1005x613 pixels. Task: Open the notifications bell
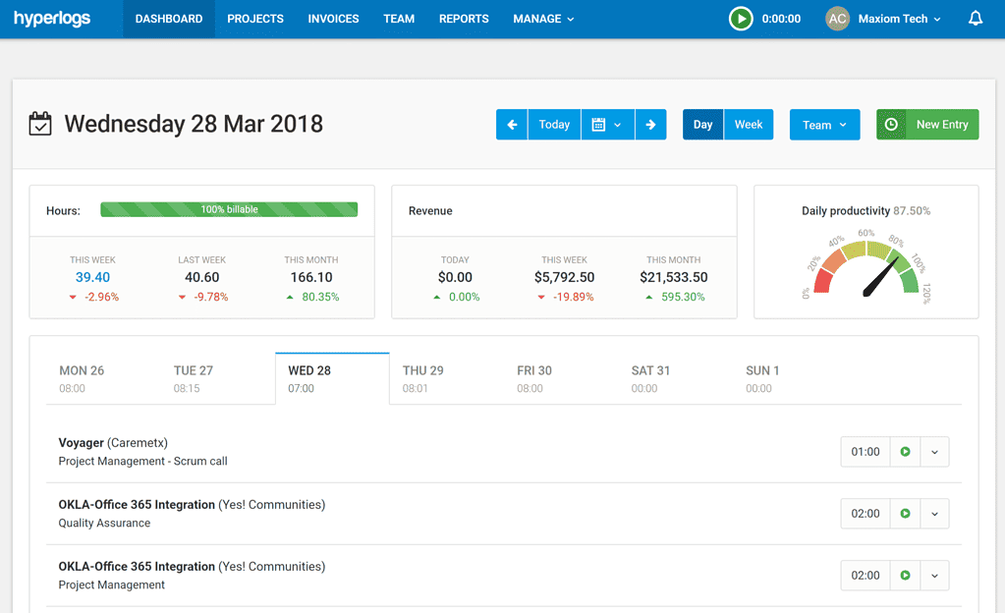pos(975,19)
